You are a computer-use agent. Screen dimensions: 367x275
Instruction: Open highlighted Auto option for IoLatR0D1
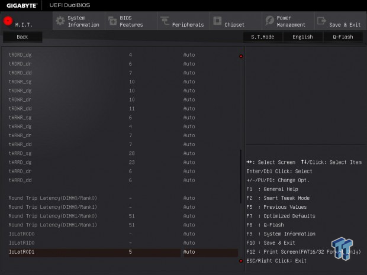pyautogui.click(x=211, y=253)
